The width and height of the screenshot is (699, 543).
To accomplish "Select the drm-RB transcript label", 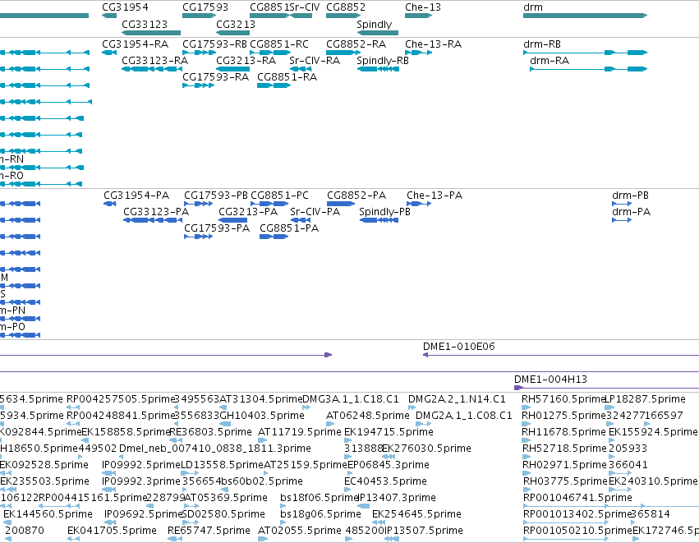I will pos(542,44).
